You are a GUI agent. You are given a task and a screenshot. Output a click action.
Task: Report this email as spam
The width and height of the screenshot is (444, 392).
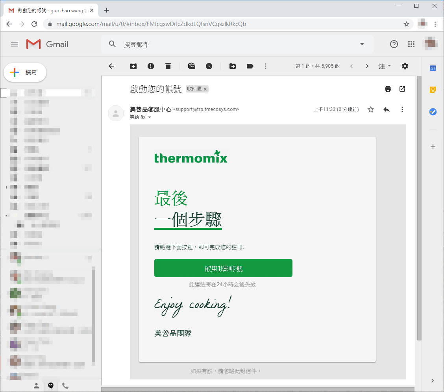click(x=151, y=66)
